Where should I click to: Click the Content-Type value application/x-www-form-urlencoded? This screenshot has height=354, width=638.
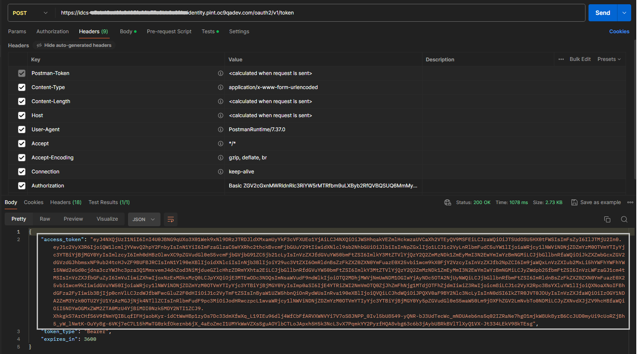coord(273,87)
